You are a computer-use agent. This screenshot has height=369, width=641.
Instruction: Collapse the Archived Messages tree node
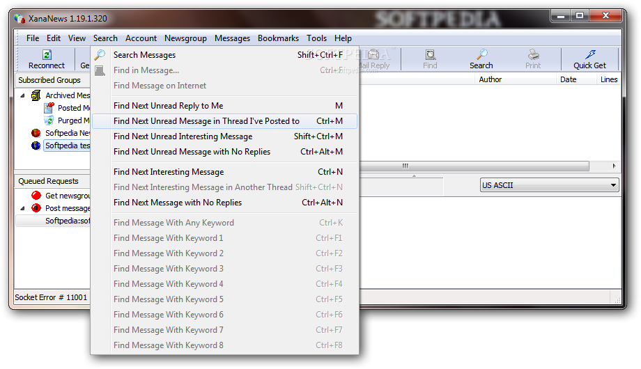(x=22, y=95)
